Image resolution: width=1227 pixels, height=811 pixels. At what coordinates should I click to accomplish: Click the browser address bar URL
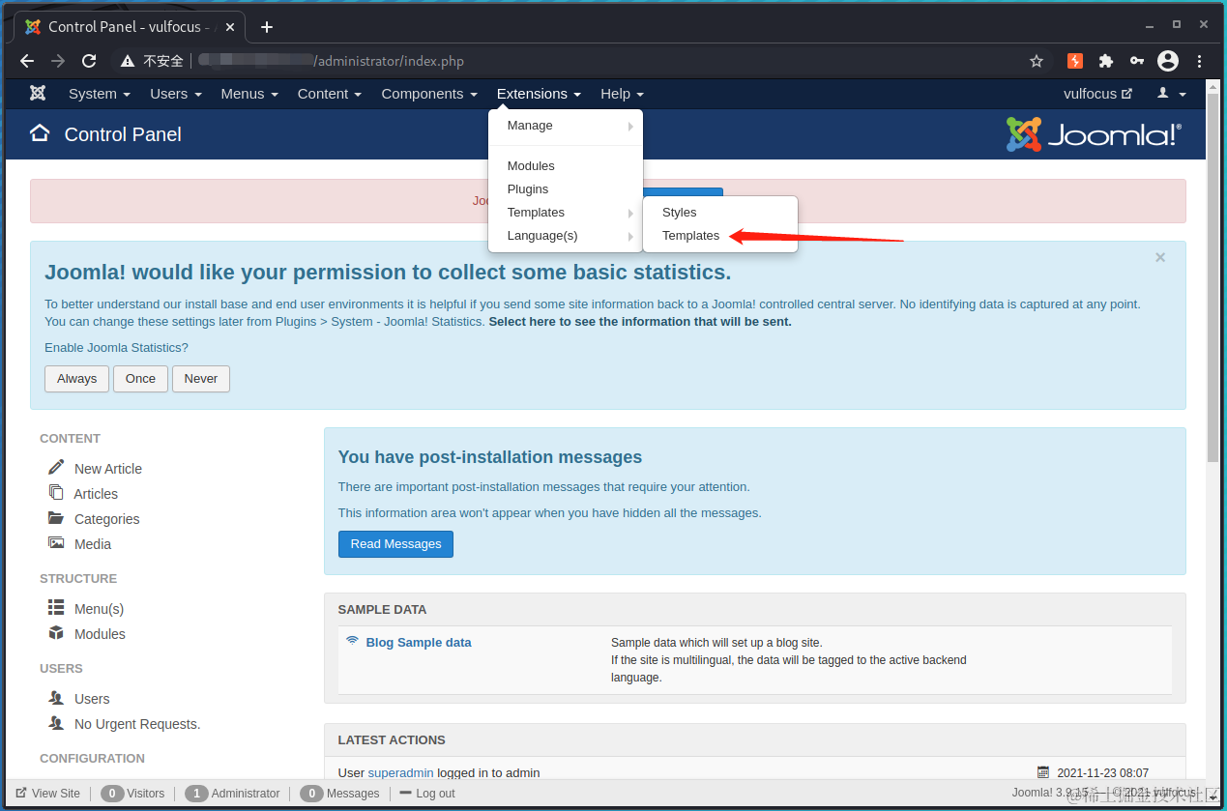(331, 61)
